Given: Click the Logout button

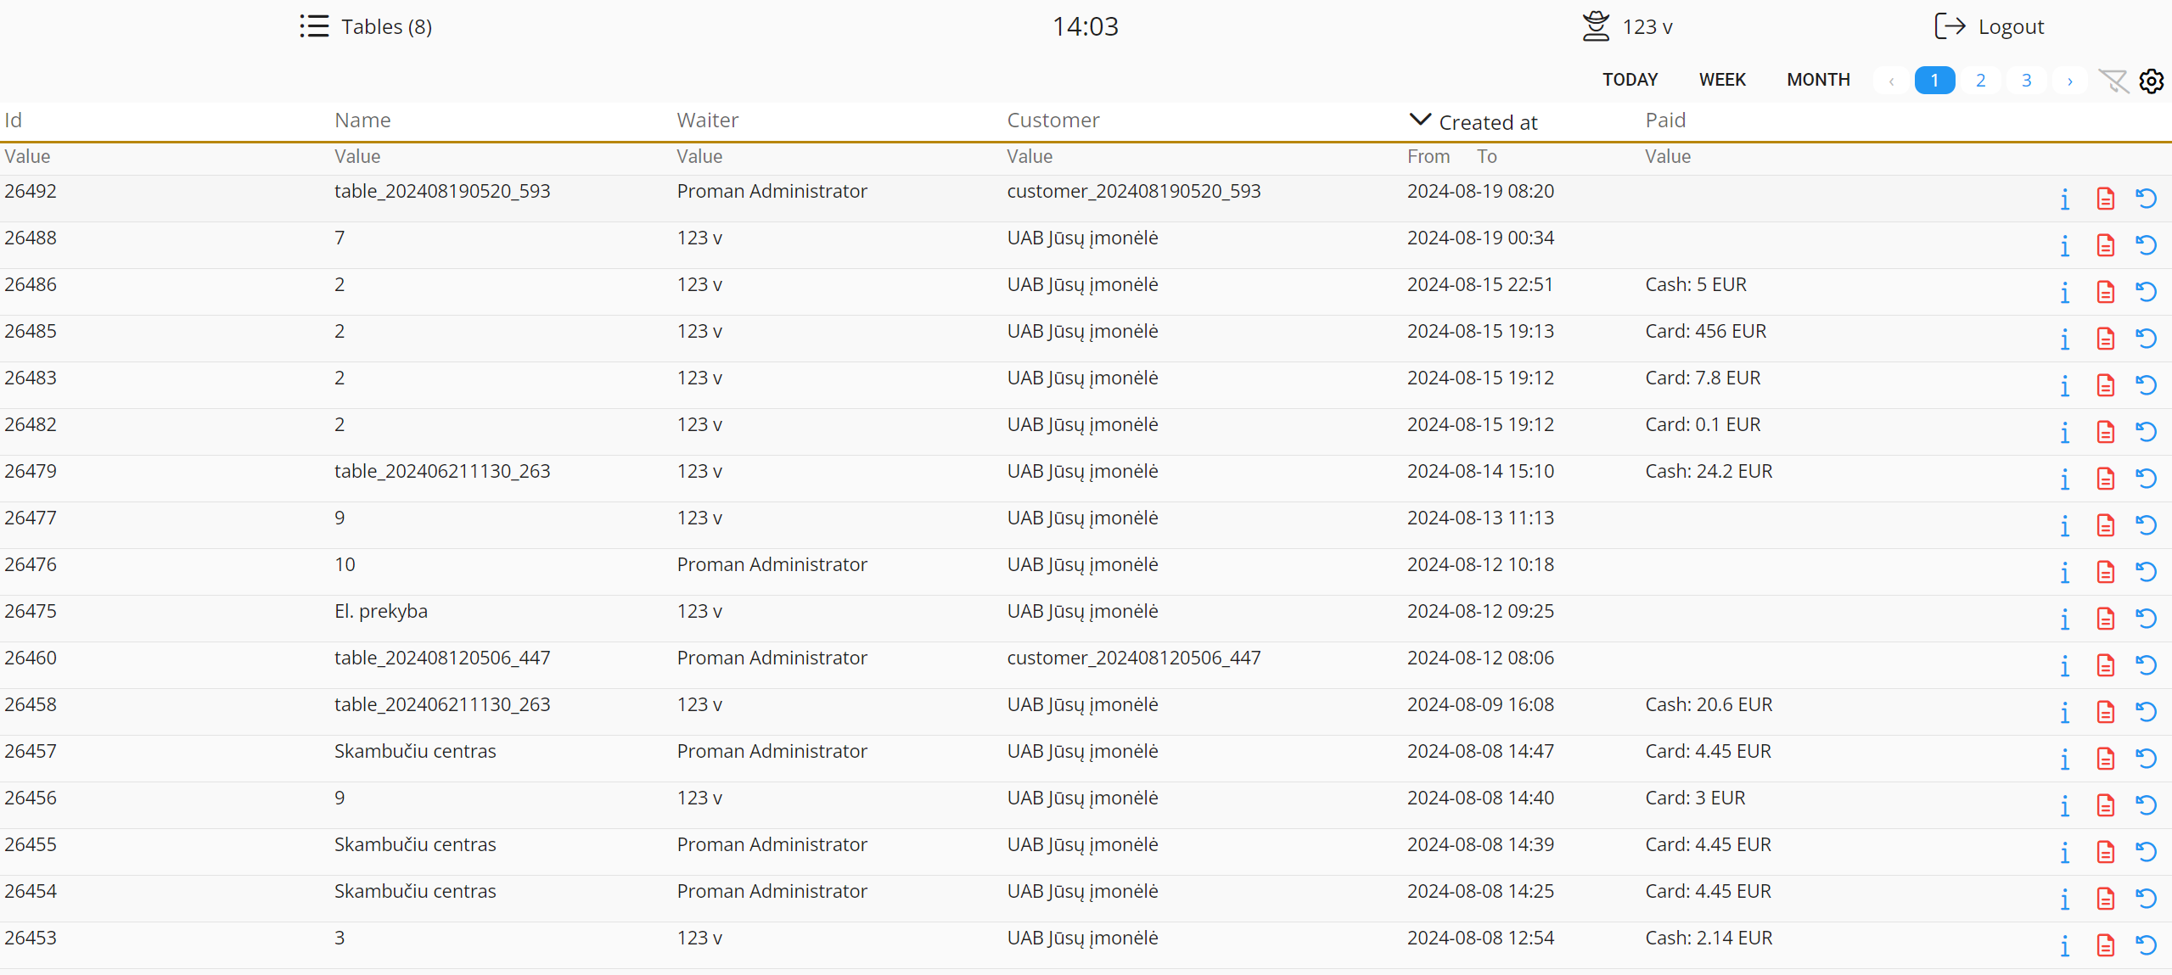Looking at the screenshot, I should pyautogui.click(x=1988, y=26).
